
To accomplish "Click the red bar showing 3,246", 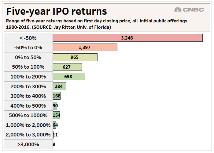I will click(127, 38).
